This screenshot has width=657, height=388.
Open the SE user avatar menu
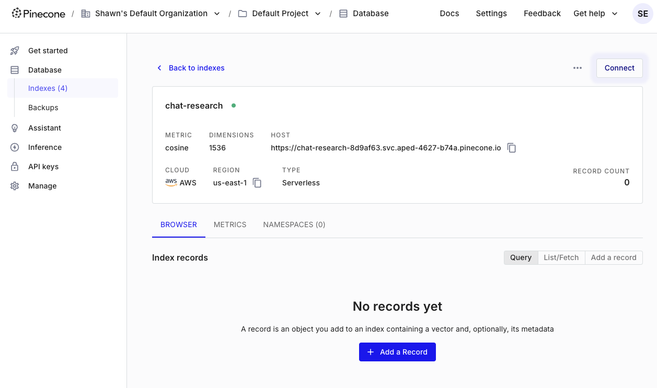point(642,14)
